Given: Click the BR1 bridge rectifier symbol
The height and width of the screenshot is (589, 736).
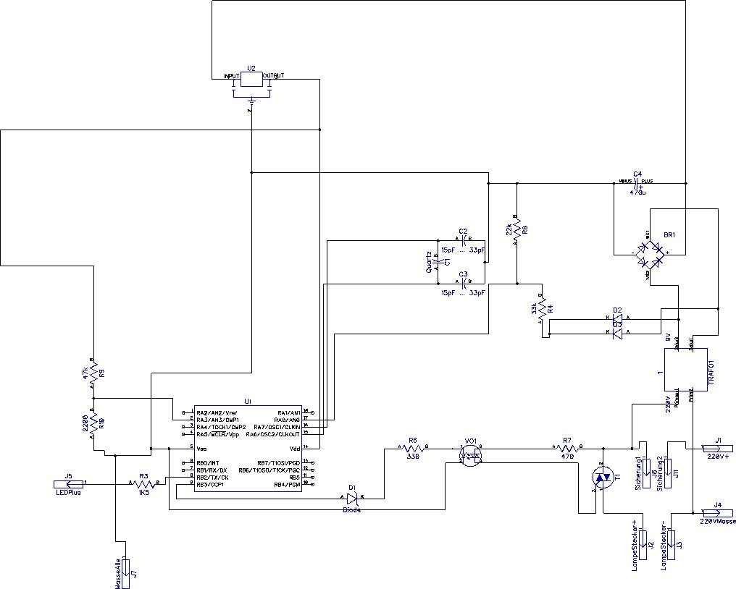Looking at the screenshot, I should point(650,254).
